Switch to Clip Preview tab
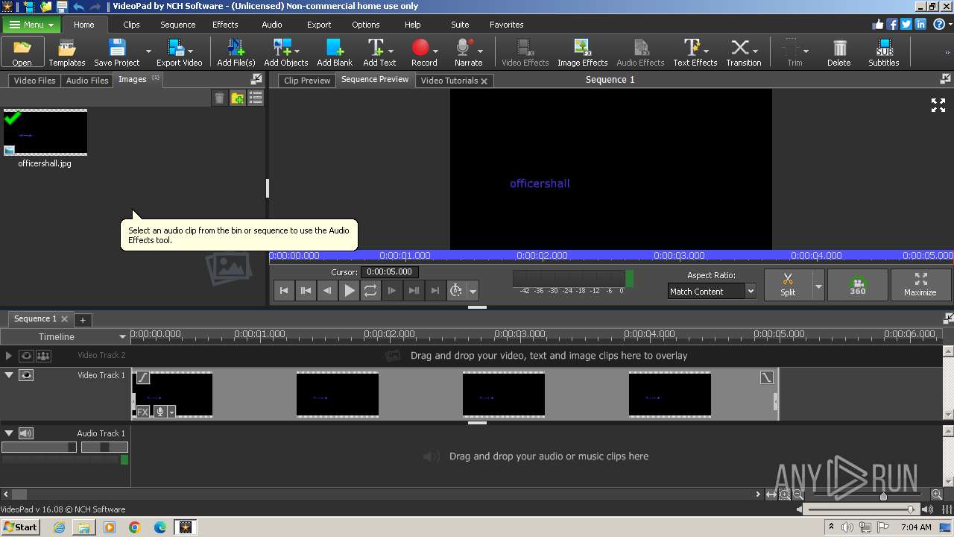The image size is (954, 537). 307,81
